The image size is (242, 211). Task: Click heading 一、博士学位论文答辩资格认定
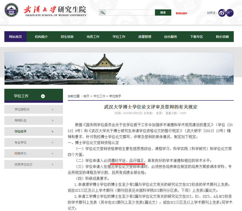coord(93,143)
